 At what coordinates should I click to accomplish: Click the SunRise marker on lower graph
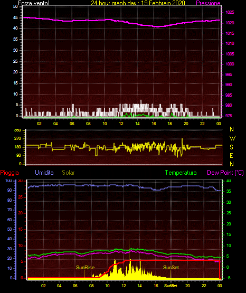coord(85,268)
